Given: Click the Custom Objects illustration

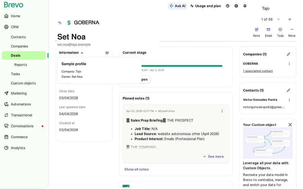Looking at the screenshot, I should (268, 143).
